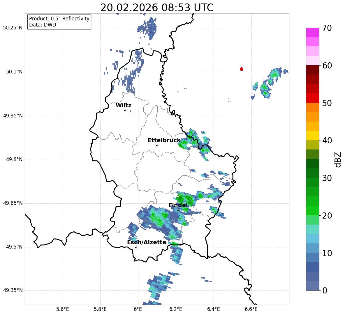Click the 70 tick label on colorbar
This screenshot has height=315, width=345.
(x=327, y=28)
